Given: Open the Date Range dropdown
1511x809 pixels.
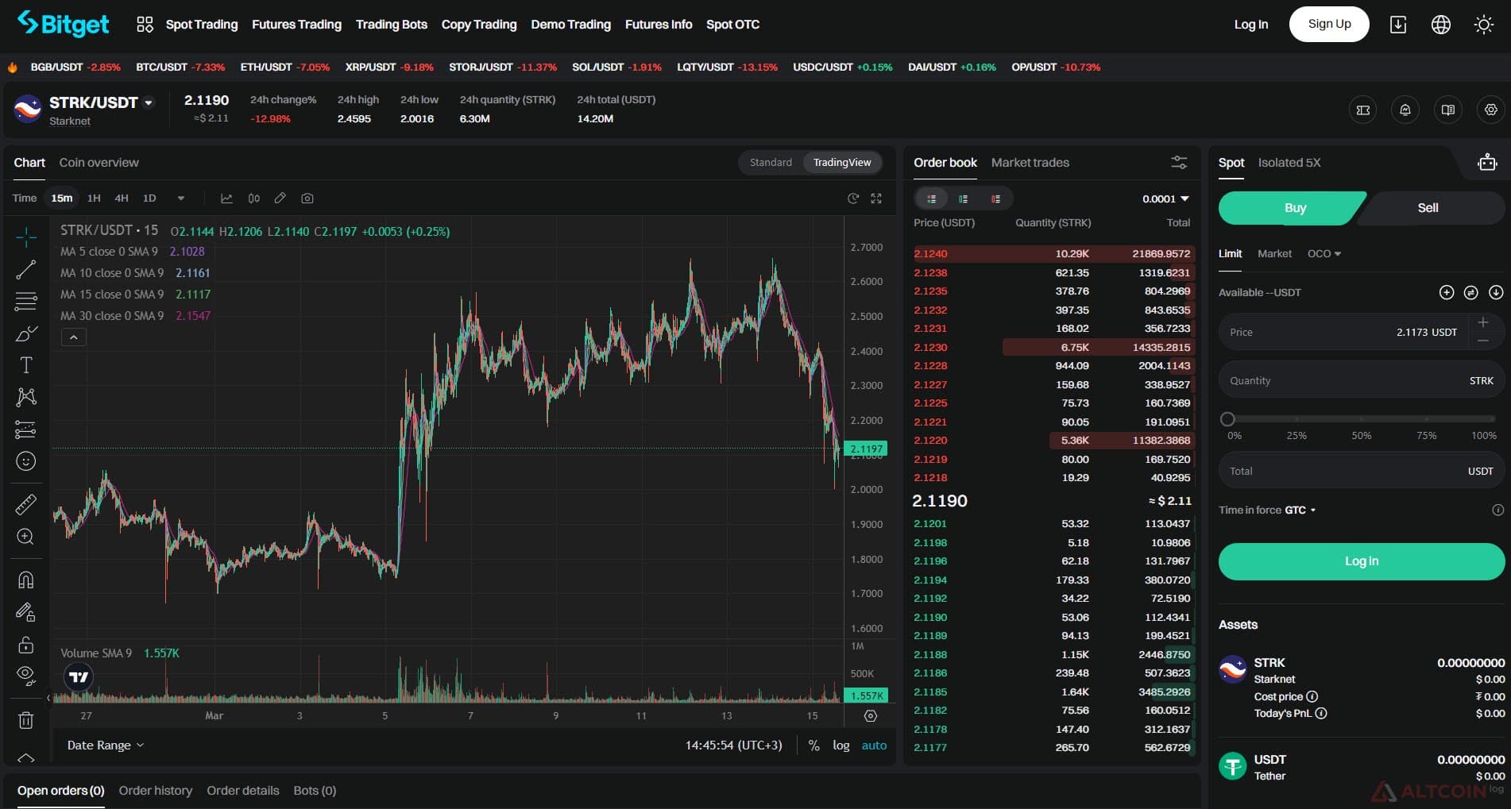Looking at the screenshot, I should point(106,745).
